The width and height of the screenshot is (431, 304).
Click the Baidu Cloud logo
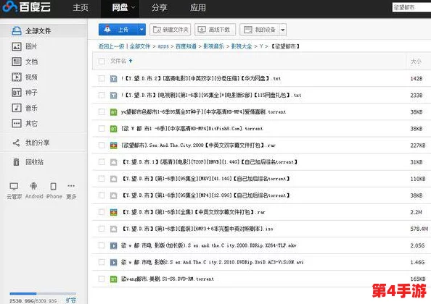26,7
